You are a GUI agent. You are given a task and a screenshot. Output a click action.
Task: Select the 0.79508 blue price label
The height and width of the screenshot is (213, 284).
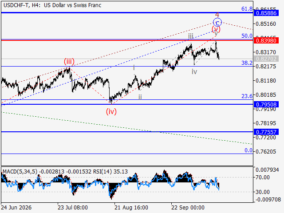click(x=266, y=104)
